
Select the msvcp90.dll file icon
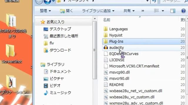[106, 72]
